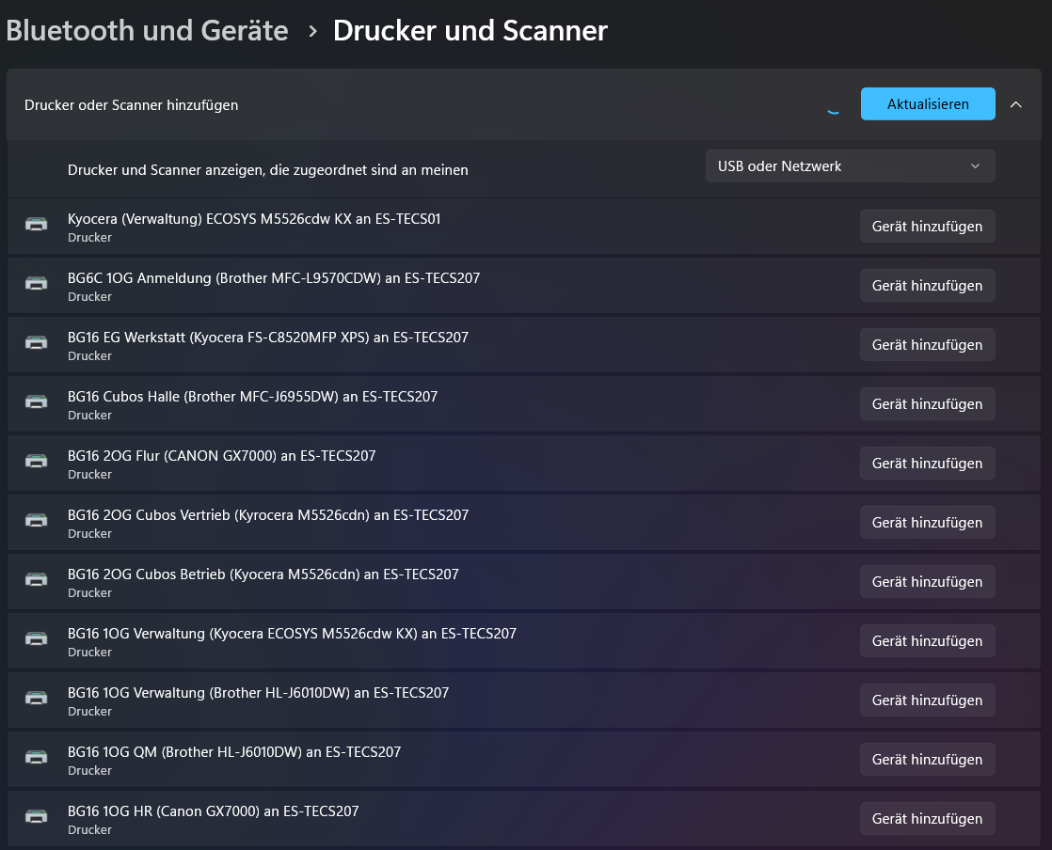Viewport: 1052px width, 850px height.
Task: Add BG16 1OG Verwaltung Brother HL-J6010DW printer
Action: pos(927,700)
